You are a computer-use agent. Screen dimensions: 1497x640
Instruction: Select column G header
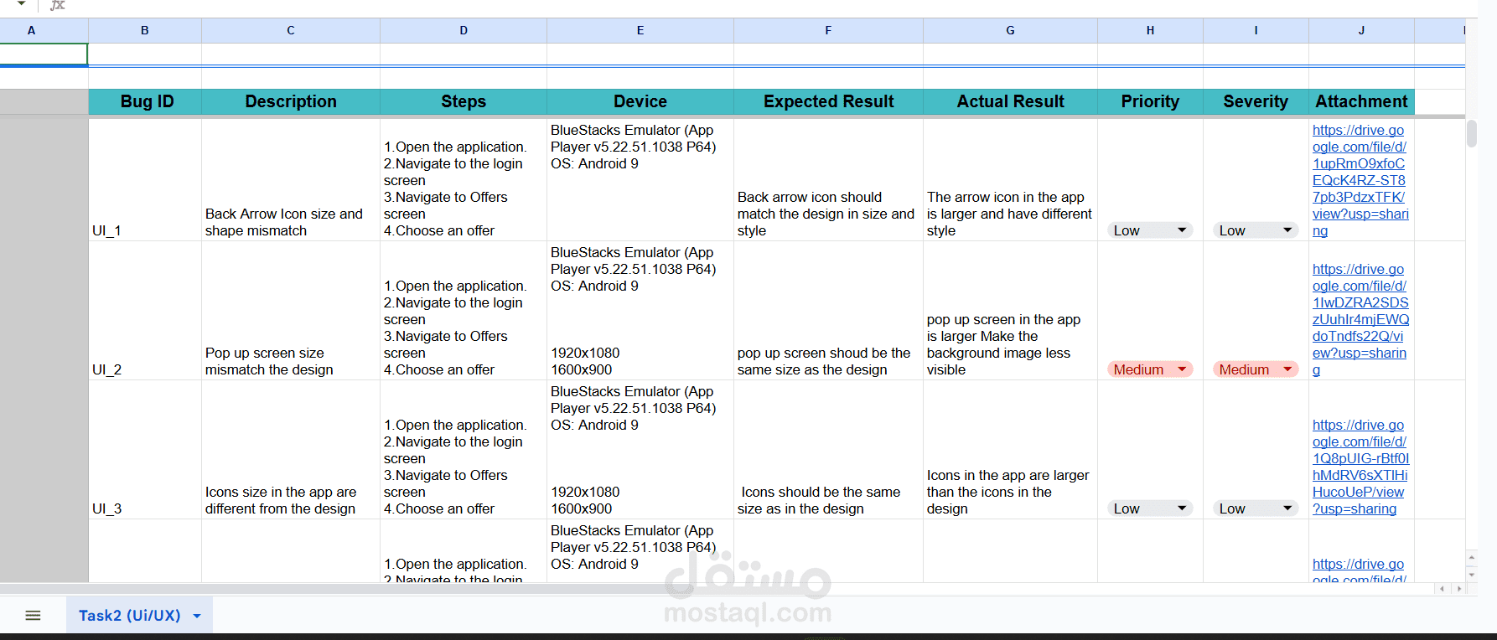coord(1010,30)
